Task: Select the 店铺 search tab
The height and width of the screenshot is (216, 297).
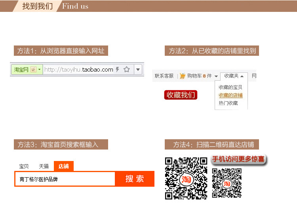Action: [x=64, y=166]
